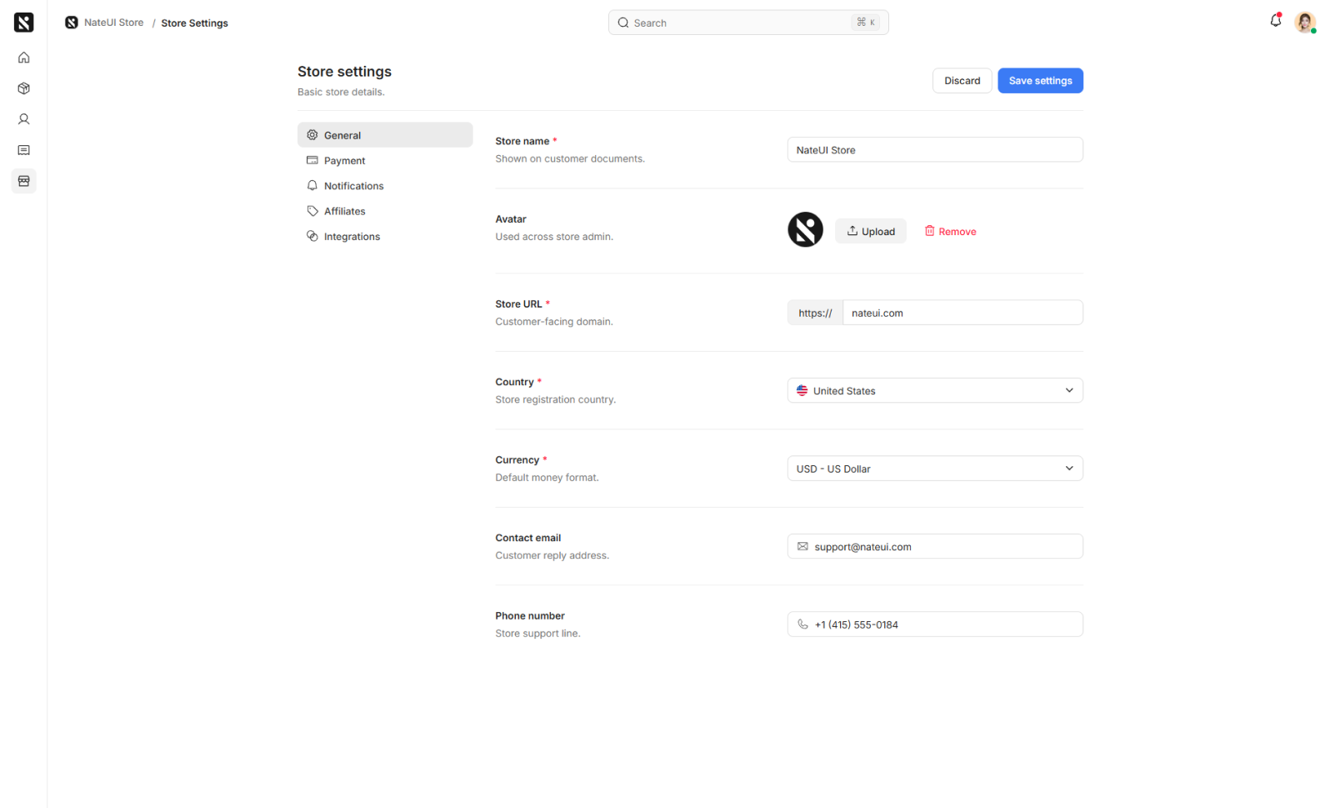Open the Customers person icon in sidebar

pyautogui.click(x=24, y=119)
